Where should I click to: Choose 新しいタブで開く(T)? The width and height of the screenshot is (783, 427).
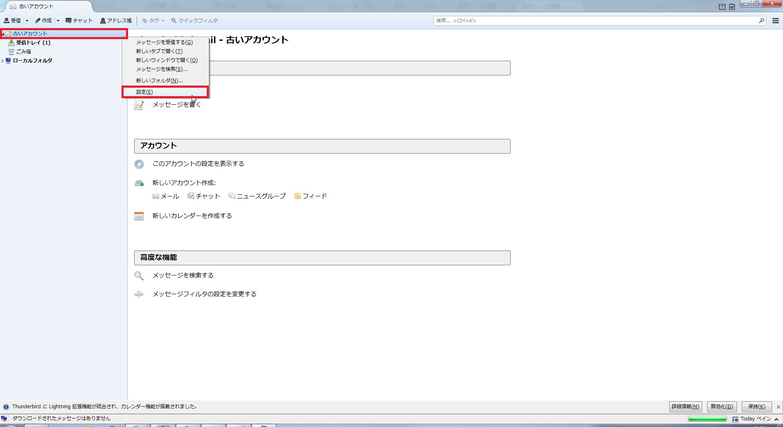coord(165,51)
